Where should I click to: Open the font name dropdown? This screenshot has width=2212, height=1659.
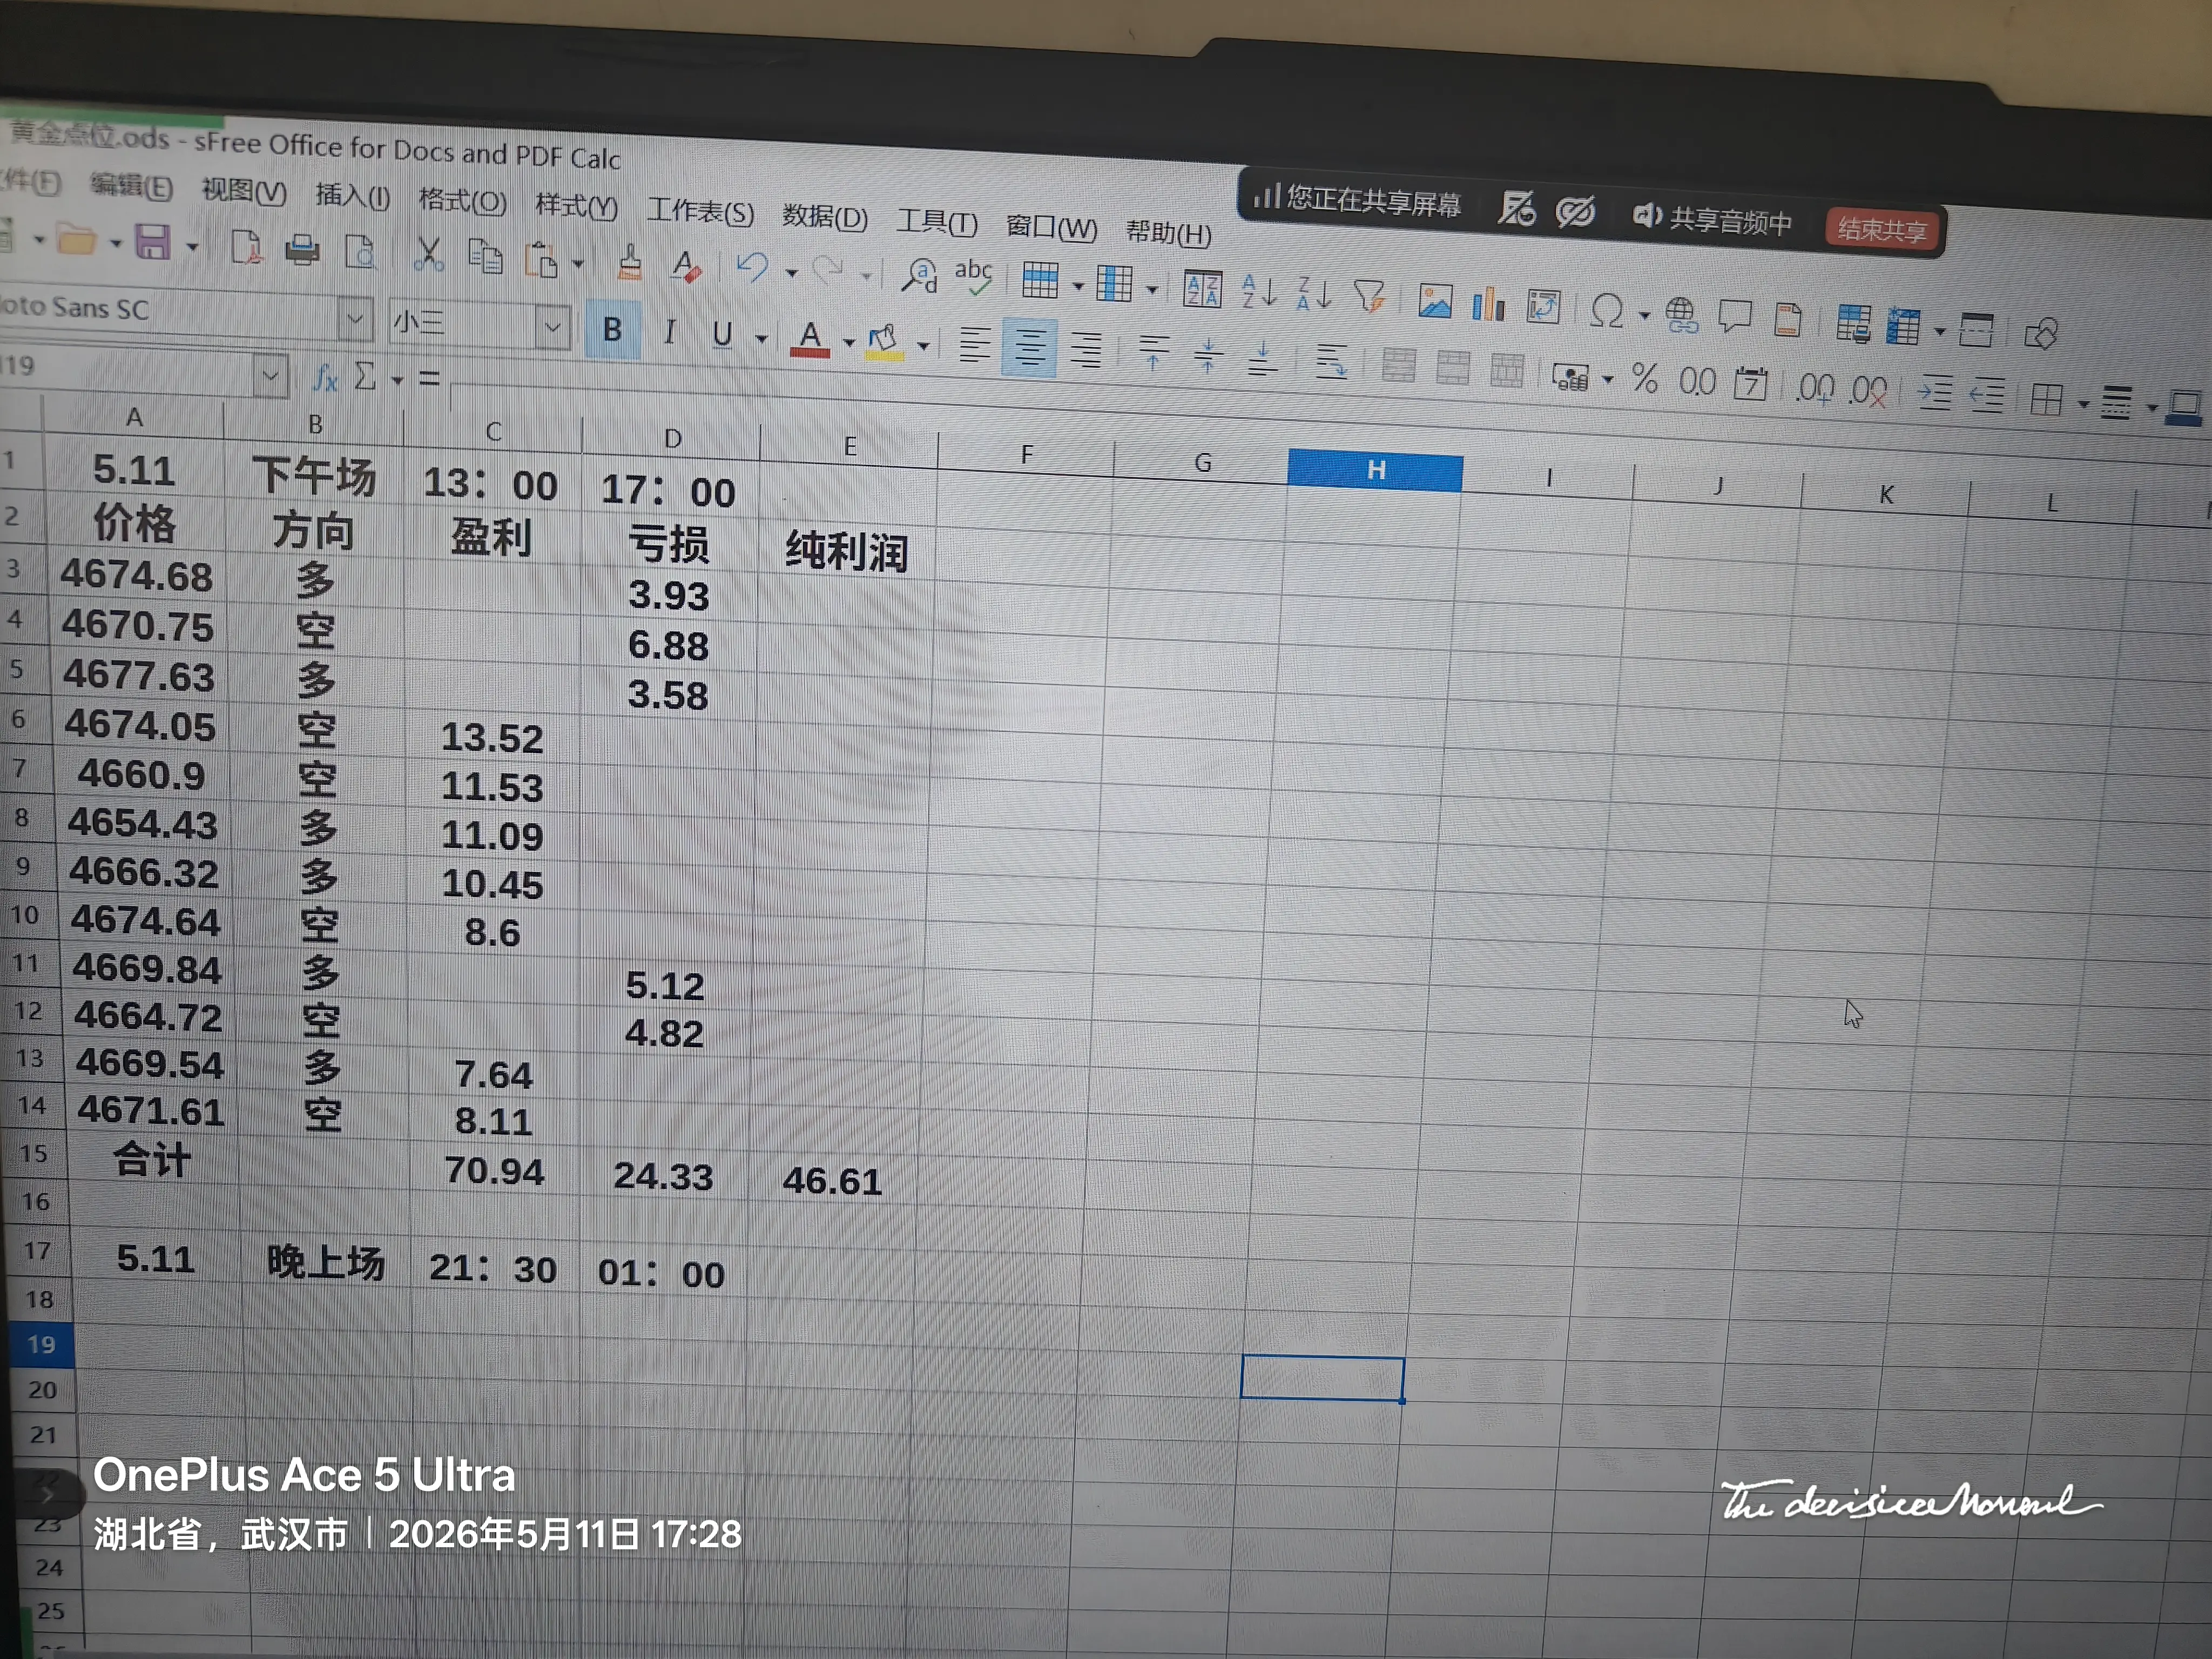[x=355, y=319]
